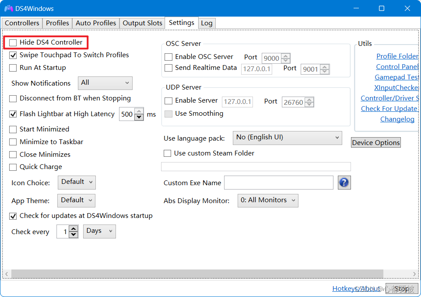Click the DS4Windows controller icon in title bar
The image size is (421, 297).
pos(9,9)
